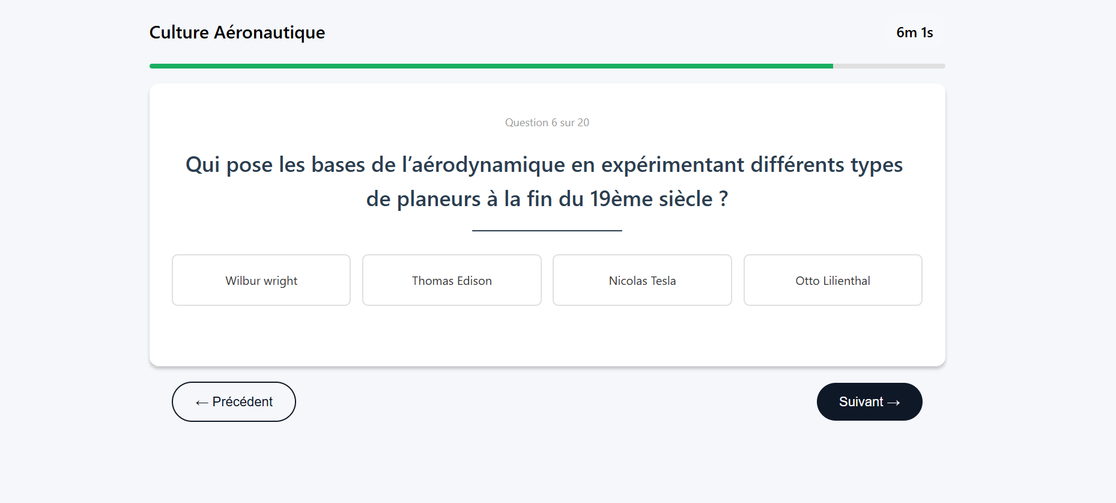The width and height of the screenshot is (1116, 503).
Task: Pick the Nicolas Tesla option
Action: (642, 281)
